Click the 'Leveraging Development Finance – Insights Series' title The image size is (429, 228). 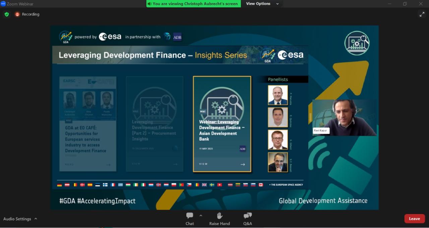[153, 55]
